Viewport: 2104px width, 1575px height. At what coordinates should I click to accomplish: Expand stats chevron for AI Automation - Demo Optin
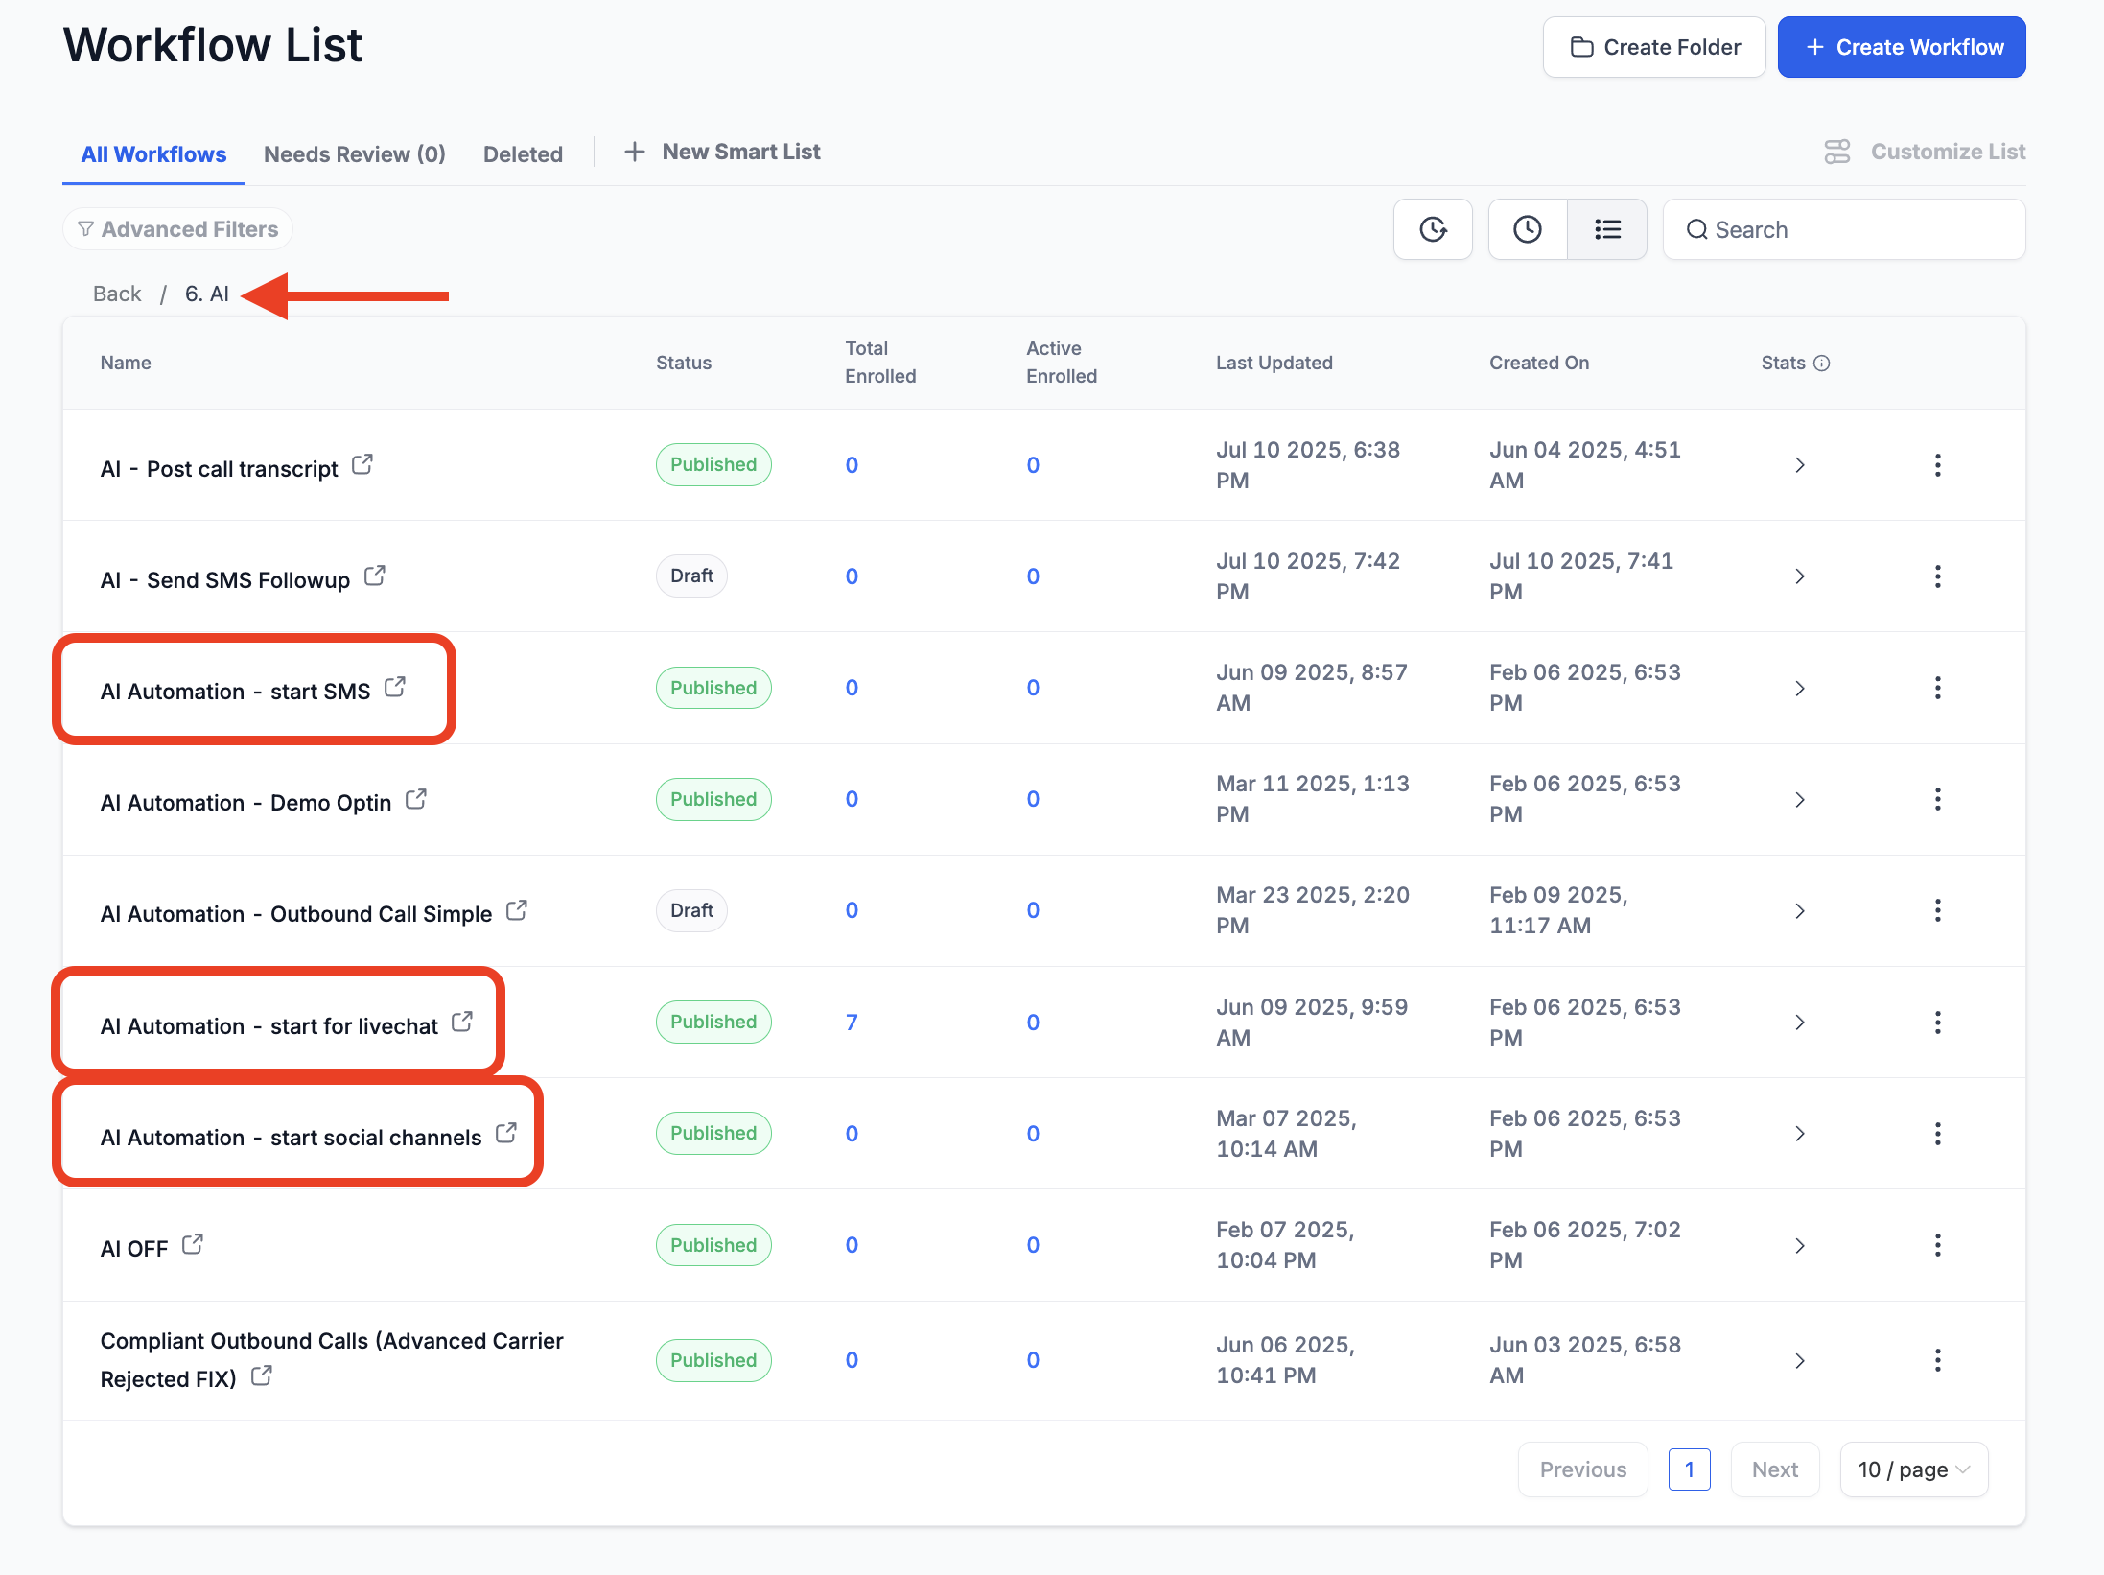point(1799,800)
